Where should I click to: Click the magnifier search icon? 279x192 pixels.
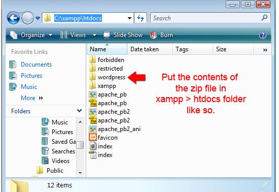coord(264,18)
